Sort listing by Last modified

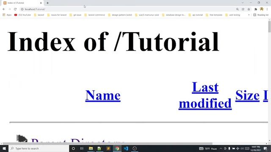click(x=205, y=95)
